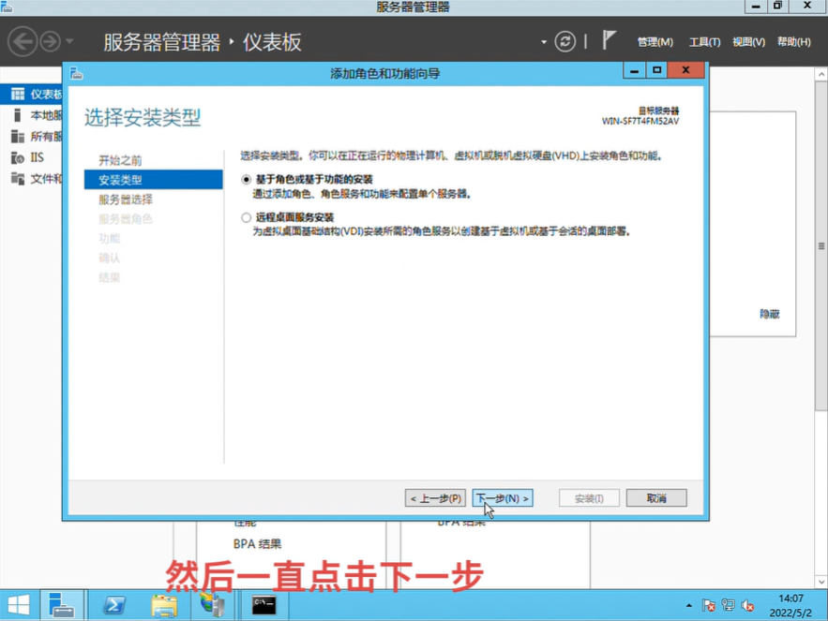
Task: Click the Server Manager vertical scrollbar thumb
Action: pos(821,245)
